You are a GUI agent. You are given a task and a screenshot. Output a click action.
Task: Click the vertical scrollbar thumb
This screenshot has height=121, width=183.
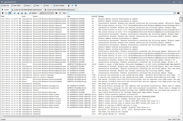pyautogui.click(x=181, y=19)
